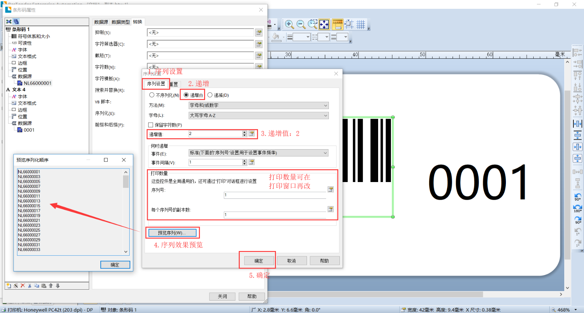
Task: Click the zoom in magnifier icon
Action: click(289, 24)
